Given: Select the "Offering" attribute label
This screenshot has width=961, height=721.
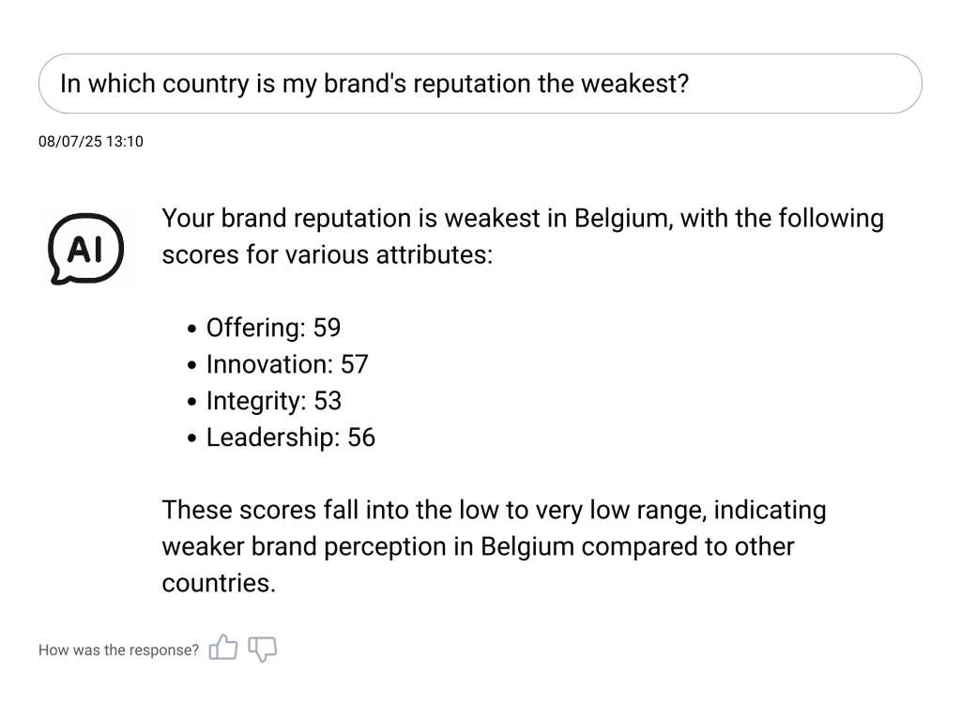Looking at the screenshot, I should point(253,328).
